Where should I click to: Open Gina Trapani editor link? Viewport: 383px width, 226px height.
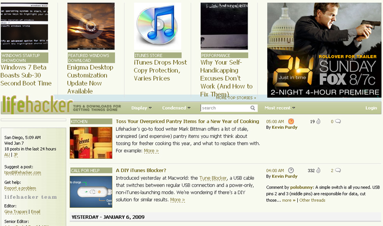(x=16, y=212)
